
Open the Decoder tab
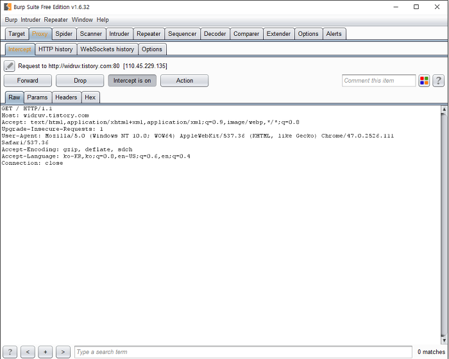click(215, 34)
